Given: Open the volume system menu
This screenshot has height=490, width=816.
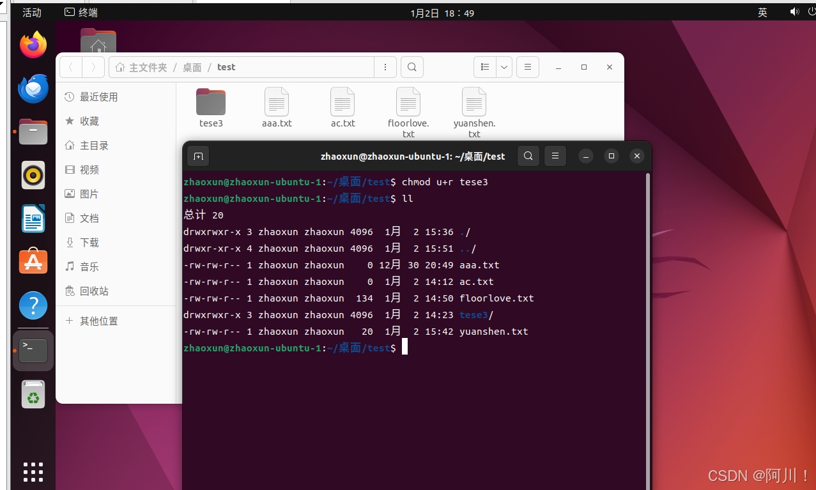Looking at the screenshot, I should (794, 12).
